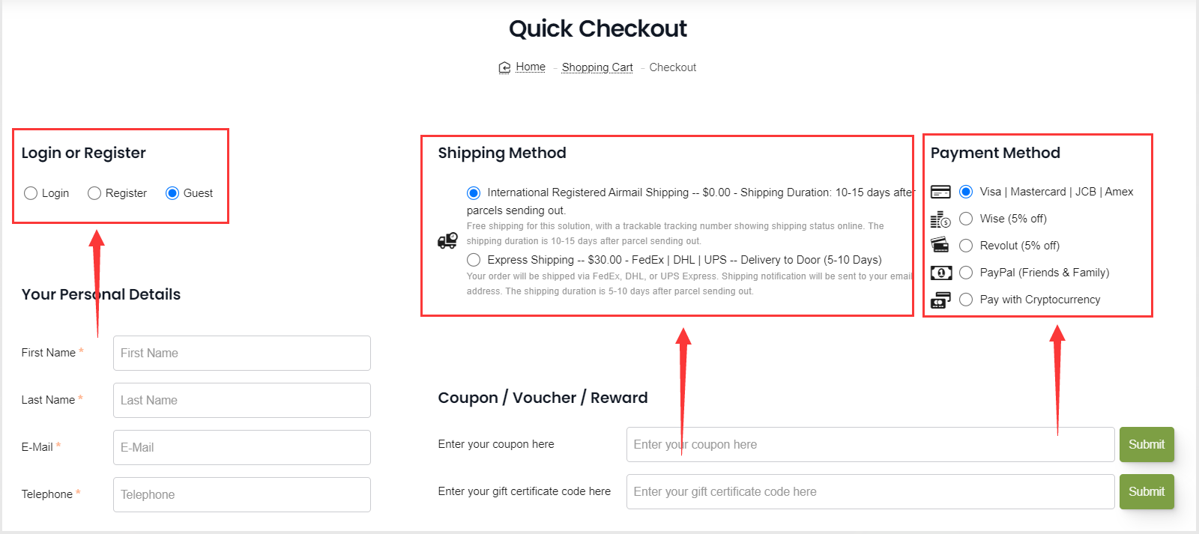Click the coupon code text box
The height and width of the screenshot is (534, 1199).
tap(870, 444)
